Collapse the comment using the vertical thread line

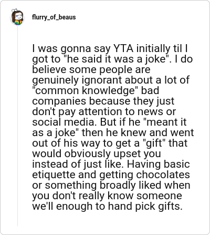point(17,126)
